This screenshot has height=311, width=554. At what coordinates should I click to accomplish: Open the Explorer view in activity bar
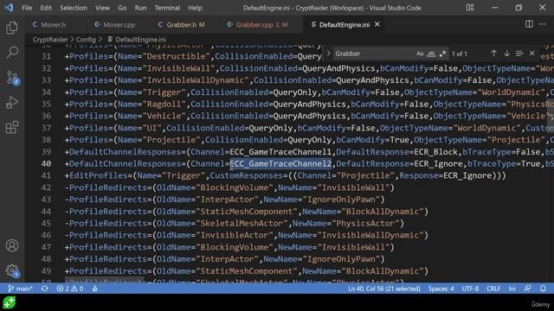point(12,28)
